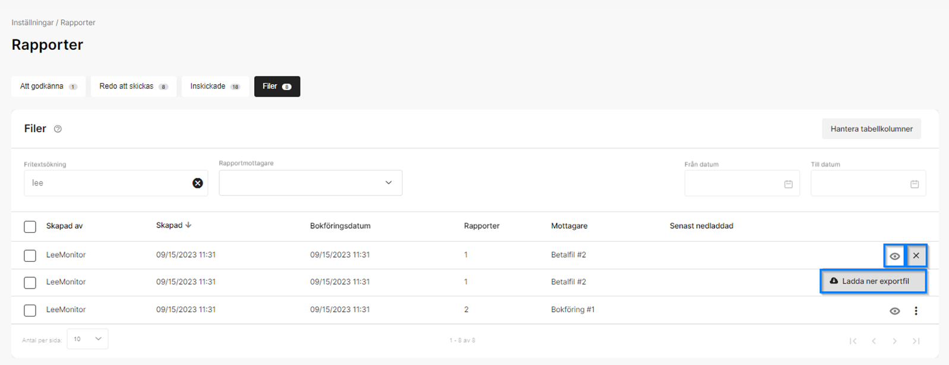Open the Inskickade tab
949x365 pixels.
(215, 87)
